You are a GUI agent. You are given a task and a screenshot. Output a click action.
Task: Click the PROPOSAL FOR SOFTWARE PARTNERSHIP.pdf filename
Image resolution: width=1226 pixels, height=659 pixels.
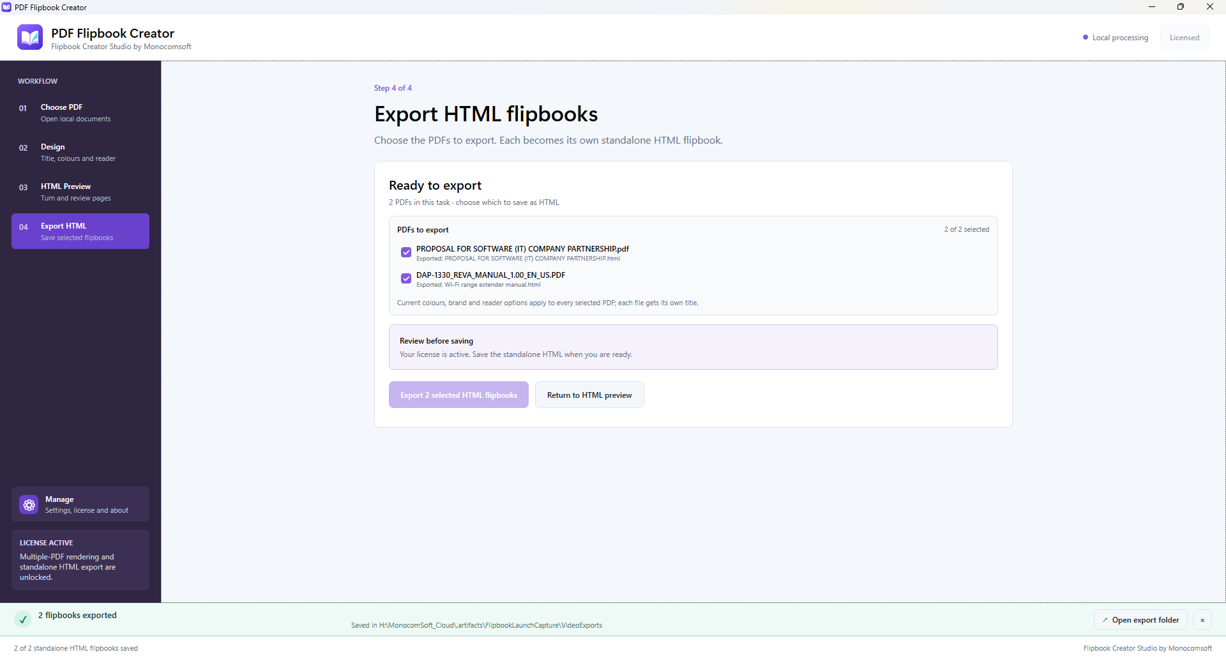click(x=522, y=249)
